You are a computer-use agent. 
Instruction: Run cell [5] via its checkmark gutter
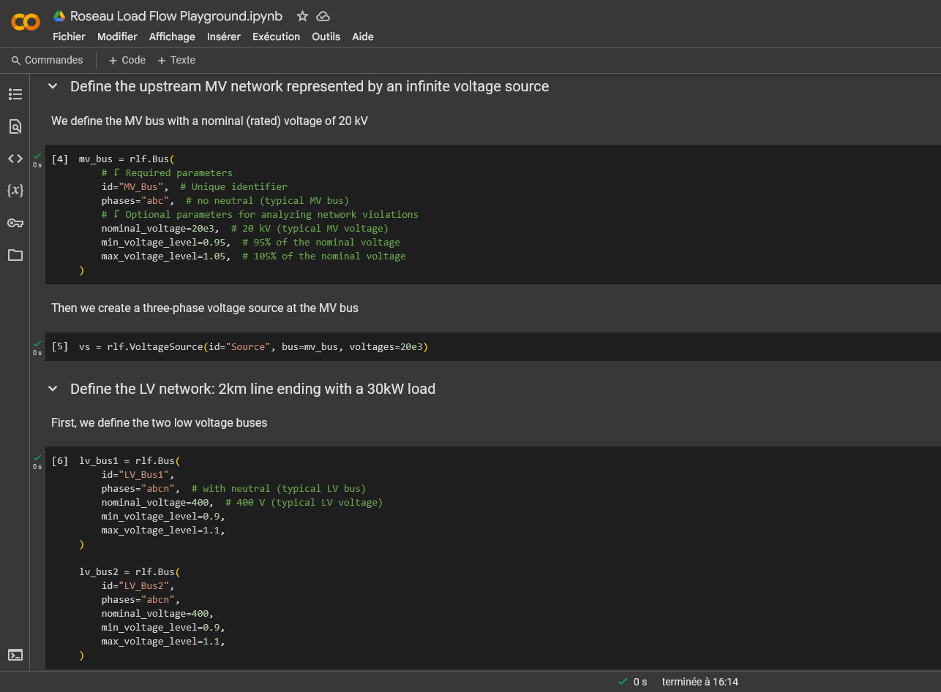coord(37,344)
